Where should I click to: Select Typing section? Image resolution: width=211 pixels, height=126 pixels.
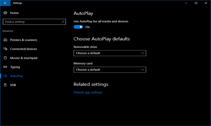(x=15, y=67)
